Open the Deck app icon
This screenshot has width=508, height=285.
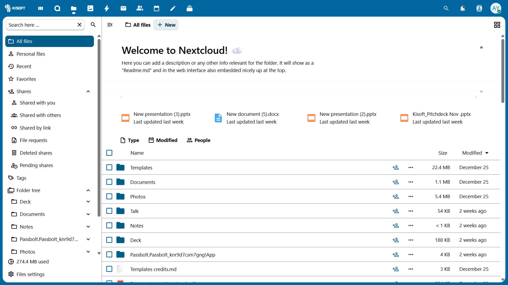[189, 8]
